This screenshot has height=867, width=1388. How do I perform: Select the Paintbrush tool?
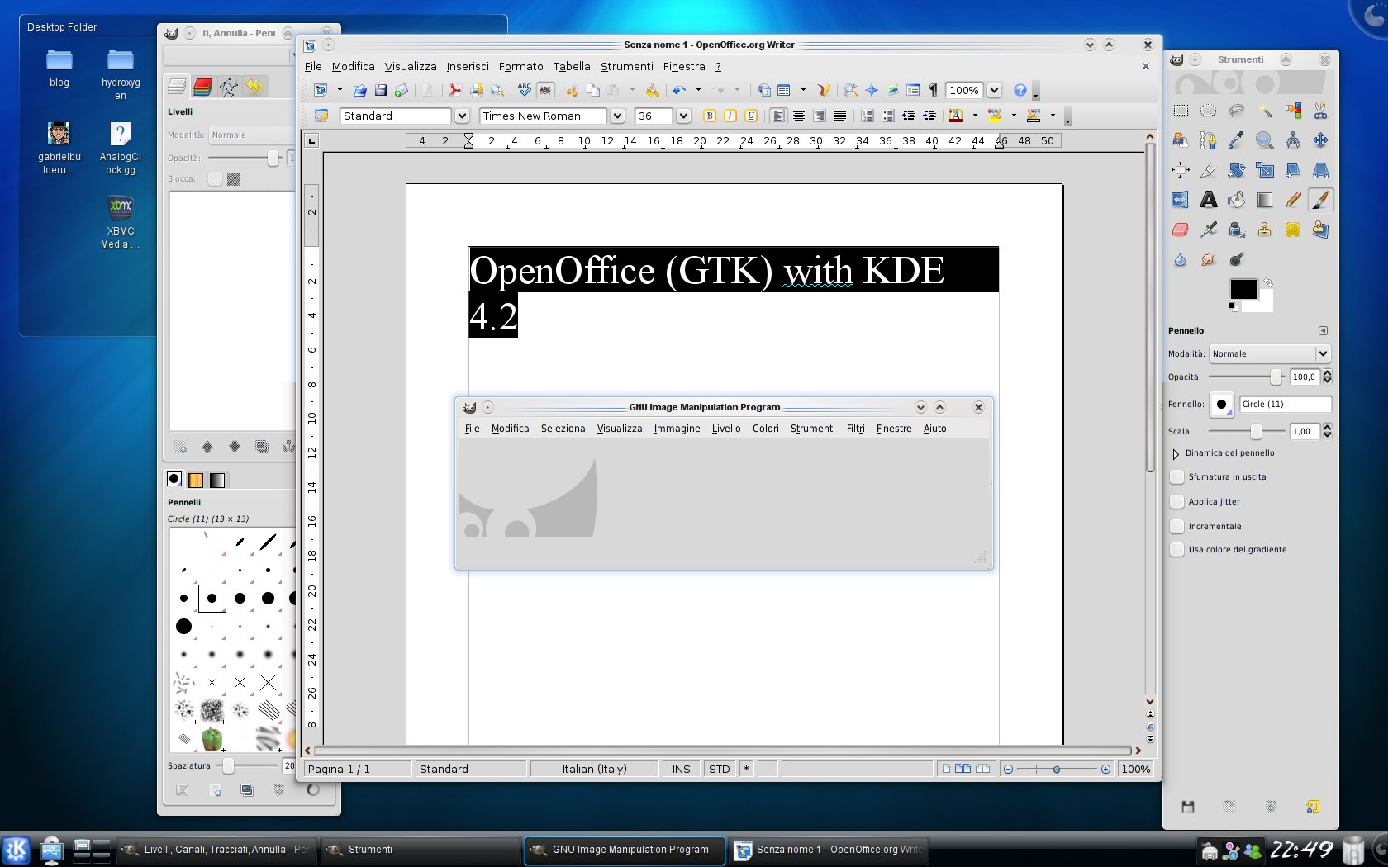(1320, 200)
